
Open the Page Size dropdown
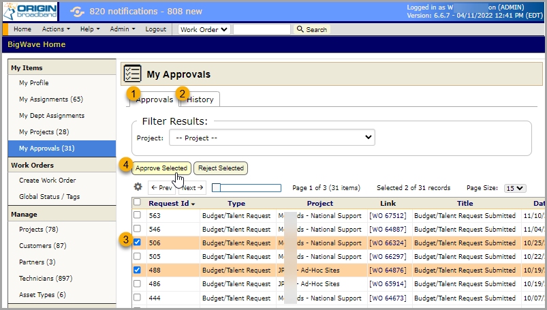tap(515, 188)
